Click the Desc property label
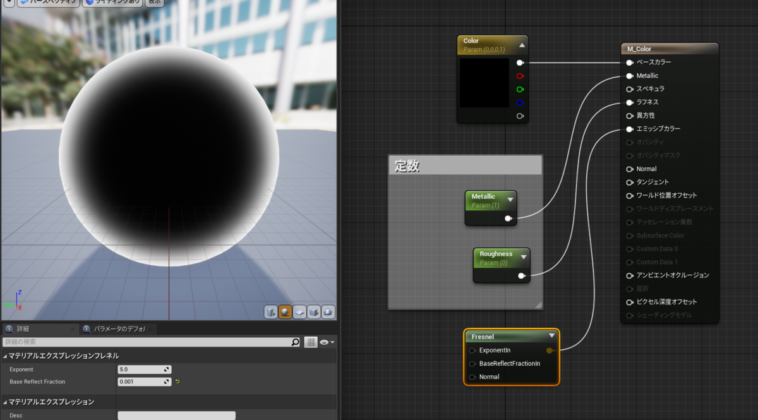The width and height of the screenshot is (758, 420). pos(16,416)
